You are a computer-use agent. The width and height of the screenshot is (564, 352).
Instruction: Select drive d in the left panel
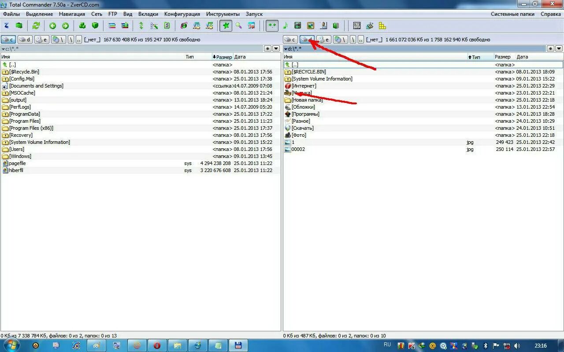pyautogui.click(x=25, y=40)
